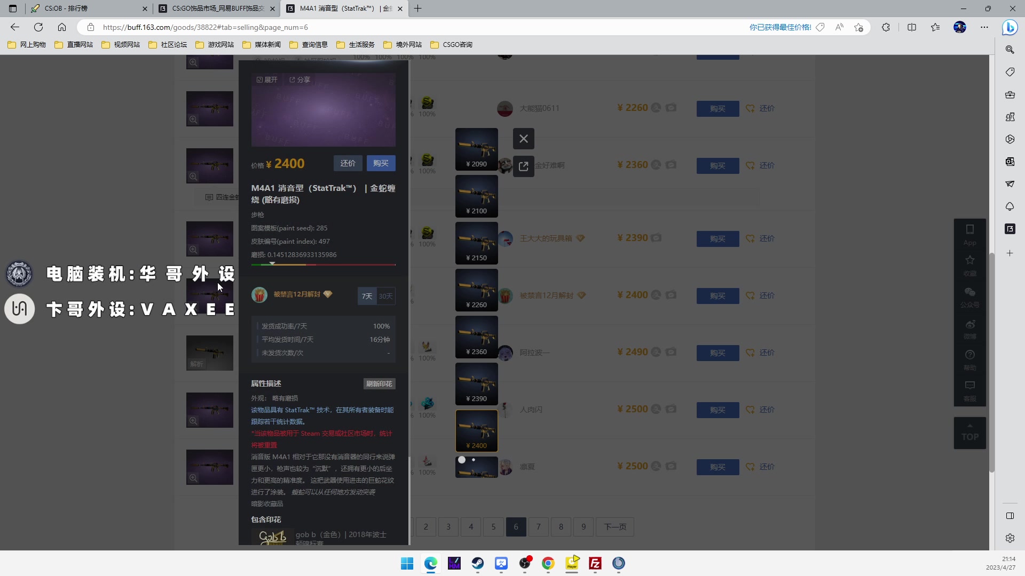Click 下一页 next page button
The height and width of the screenshot is (576, 1025).
[x=615, y=527]
